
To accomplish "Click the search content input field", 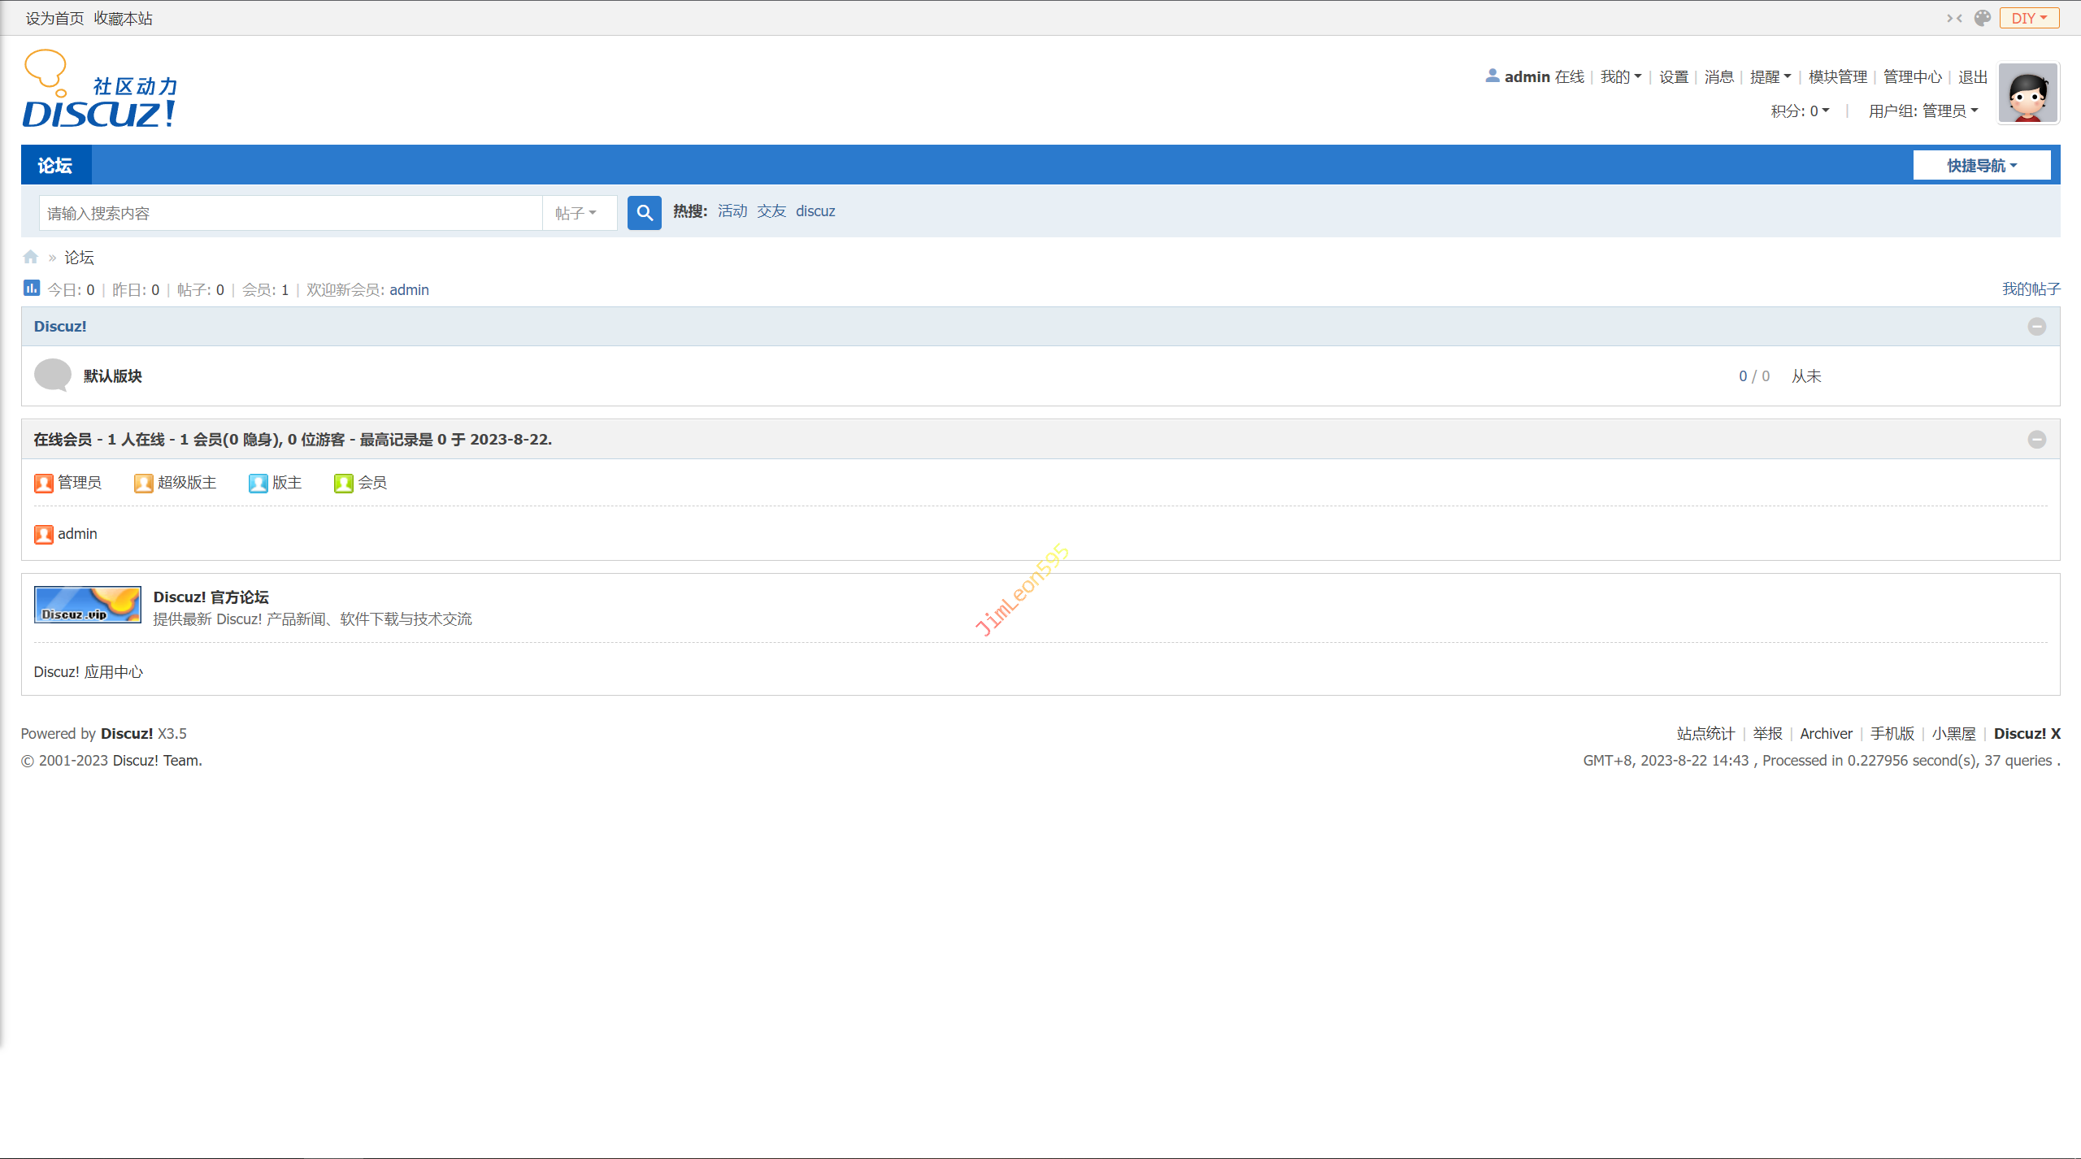I will (290, 213).
